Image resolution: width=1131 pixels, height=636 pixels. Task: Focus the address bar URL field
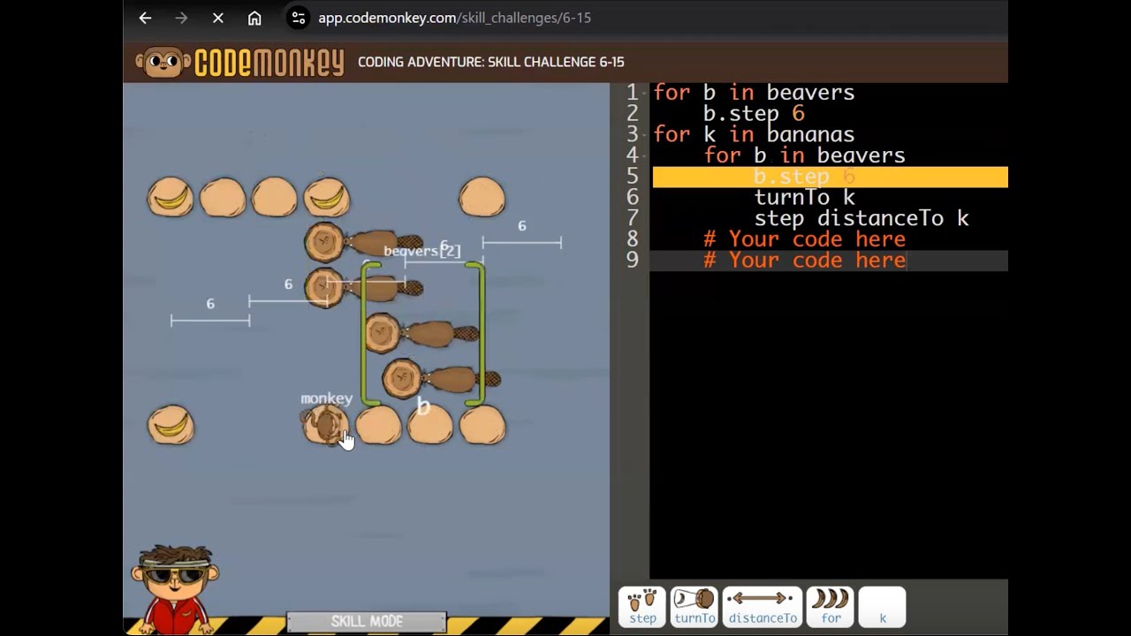click(454, 18)
